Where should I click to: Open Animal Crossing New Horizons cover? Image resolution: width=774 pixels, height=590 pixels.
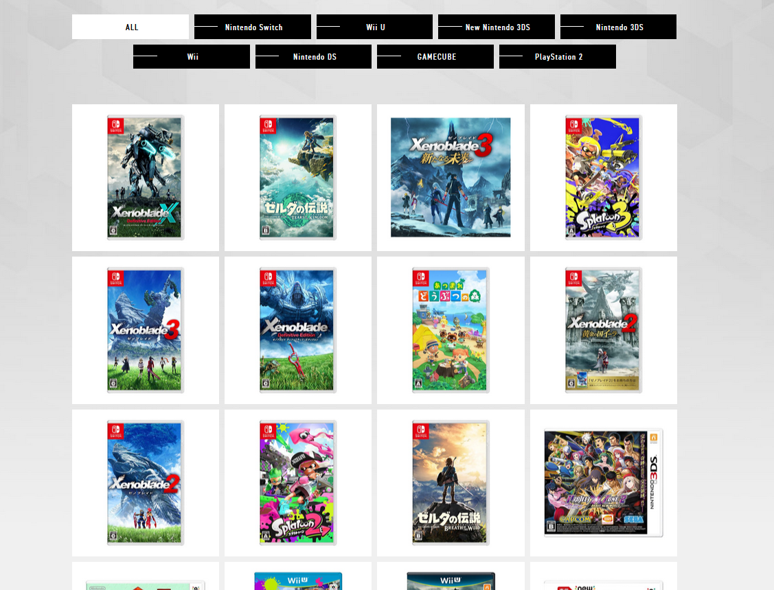[451, 330]
